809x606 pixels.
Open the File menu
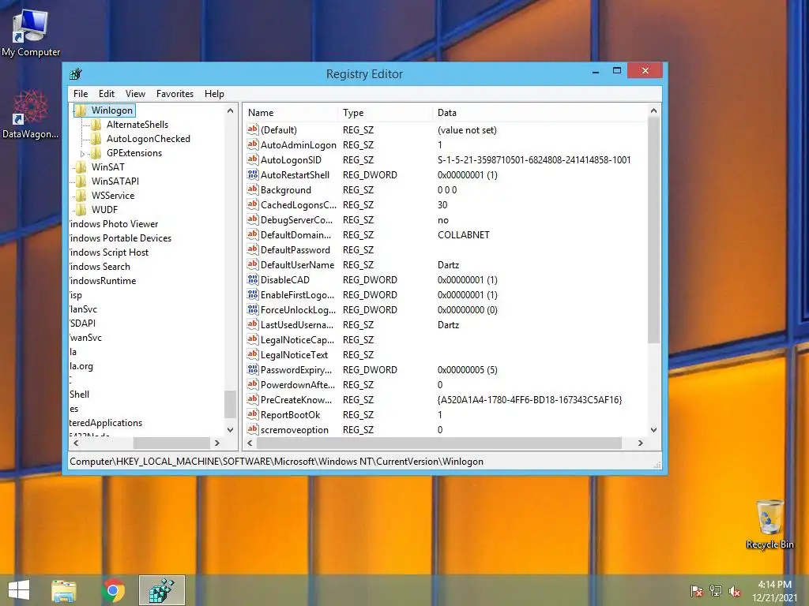tap(81, 94)
